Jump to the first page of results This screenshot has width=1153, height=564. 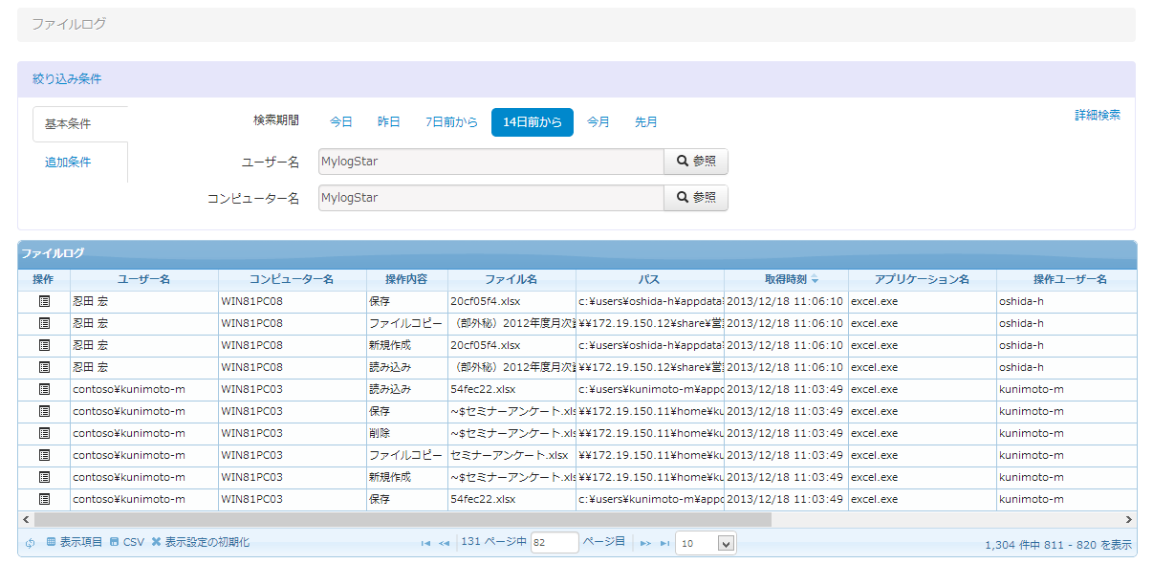tap(425, 543)
